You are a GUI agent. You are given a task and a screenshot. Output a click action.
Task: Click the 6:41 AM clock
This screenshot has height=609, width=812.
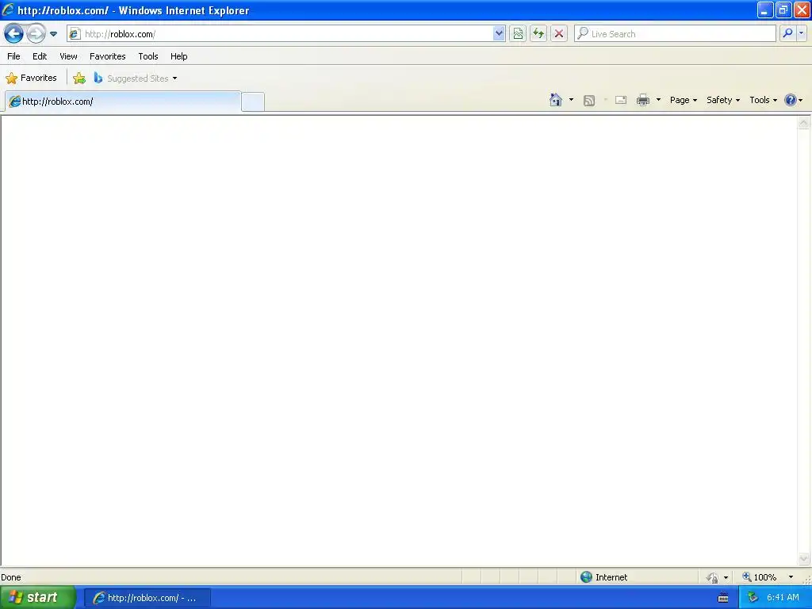(x=783, y=598)
